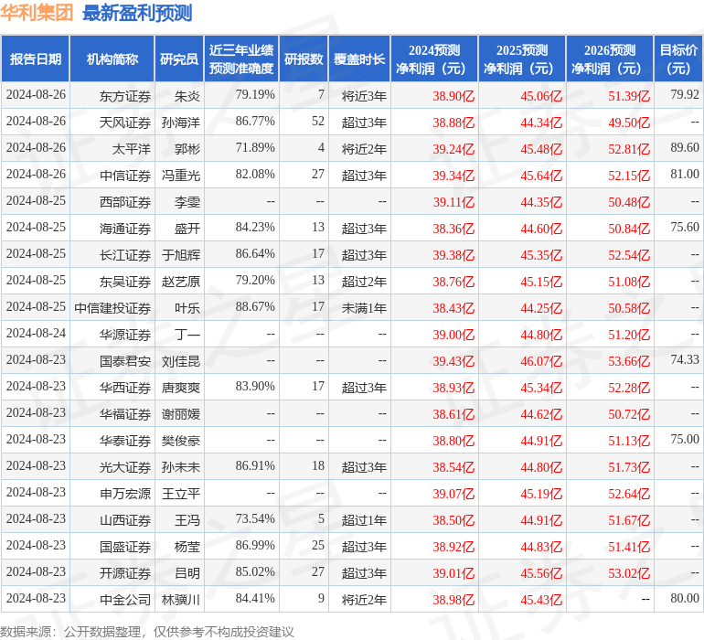Click the 最新盈利预测 heading
This screenshot has width=704, height=640.
[137, 13]
